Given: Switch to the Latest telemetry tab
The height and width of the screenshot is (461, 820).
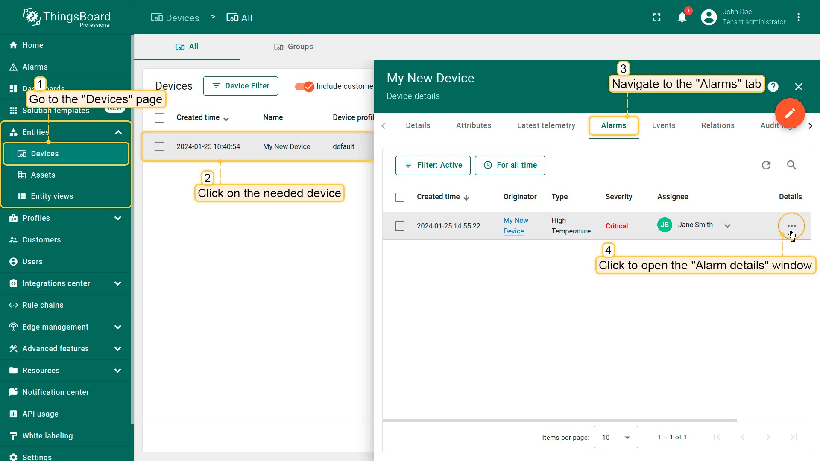Looking at the screenshot, I should pos(546,125).
